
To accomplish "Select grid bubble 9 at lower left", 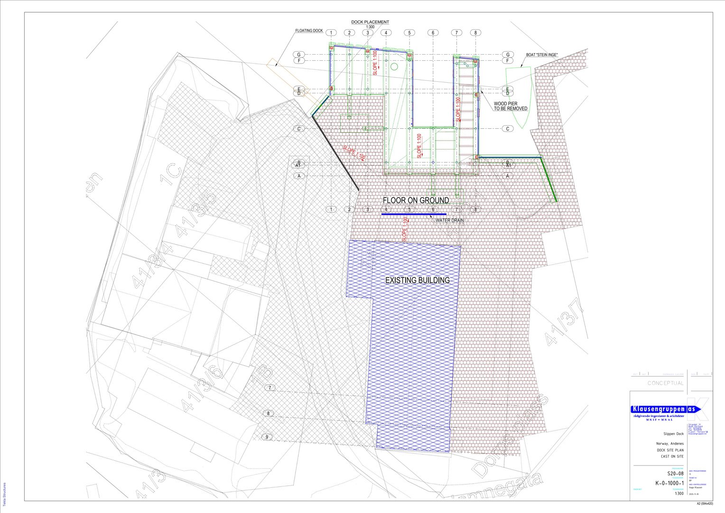I will point(268,437).
